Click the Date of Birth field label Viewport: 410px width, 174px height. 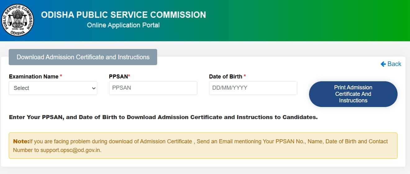[x=225, y=76]
